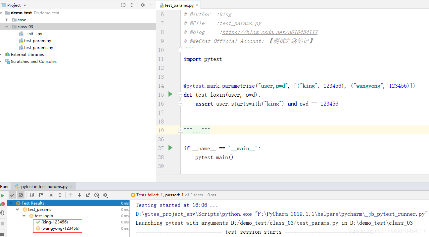Export test results
This screenshot has width=429, height=237.
[x=88, y=195]
